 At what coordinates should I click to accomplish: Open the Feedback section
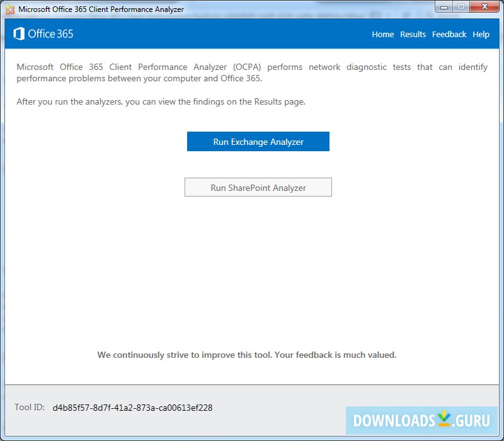tap(449, 34)
